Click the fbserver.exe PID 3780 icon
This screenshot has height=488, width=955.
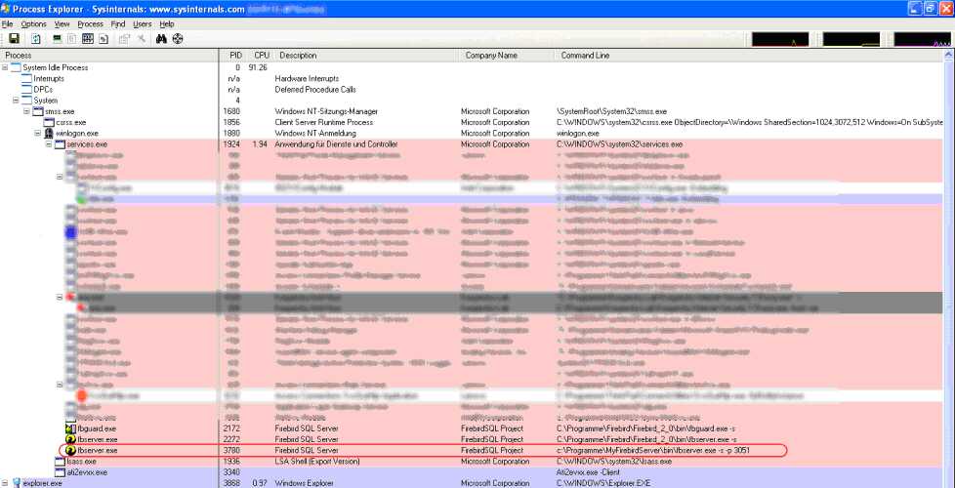click(70, 450)
